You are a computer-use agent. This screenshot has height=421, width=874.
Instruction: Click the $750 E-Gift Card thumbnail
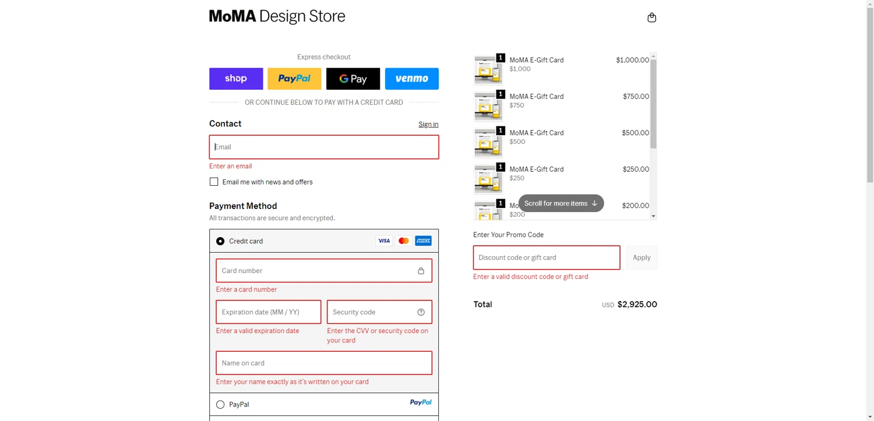(x=488, y=107)
